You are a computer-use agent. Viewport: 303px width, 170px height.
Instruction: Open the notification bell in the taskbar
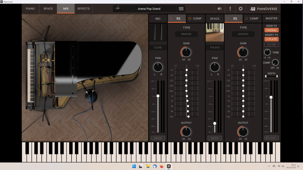pyautogui.click(x=298, y=166)
